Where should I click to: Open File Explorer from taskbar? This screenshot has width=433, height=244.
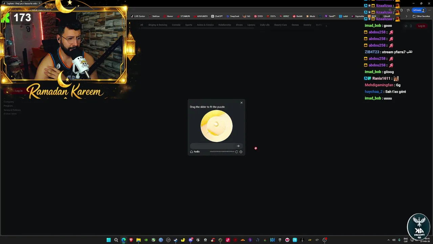tap(138, 240)
